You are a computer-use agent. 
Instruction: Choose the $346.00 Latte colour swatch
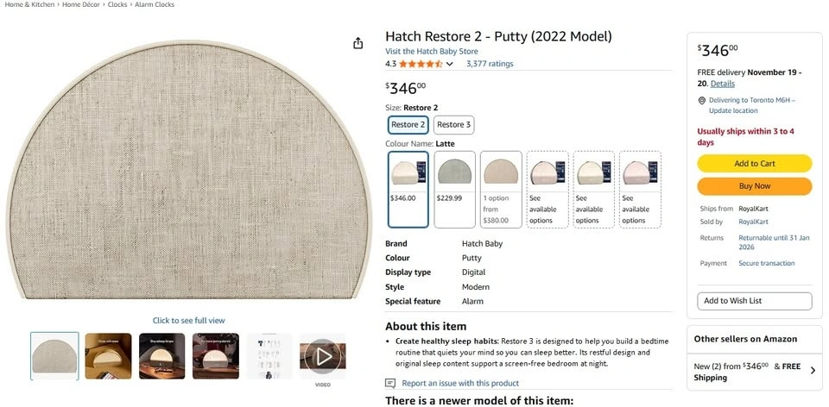tap(408, 189)
